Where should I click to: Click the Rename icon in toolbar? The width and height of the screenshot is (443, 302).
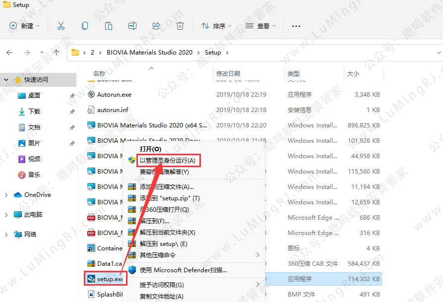click(132, 26)
